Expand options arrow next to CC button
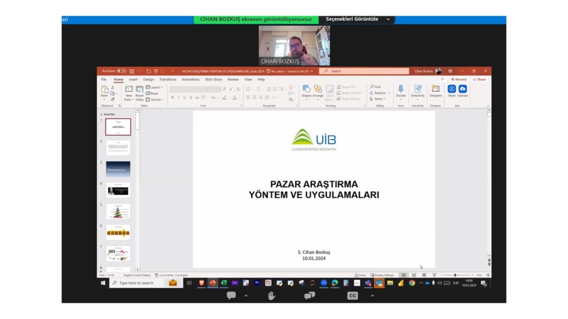This screenshot has height=319, width=568. [372, 296]
